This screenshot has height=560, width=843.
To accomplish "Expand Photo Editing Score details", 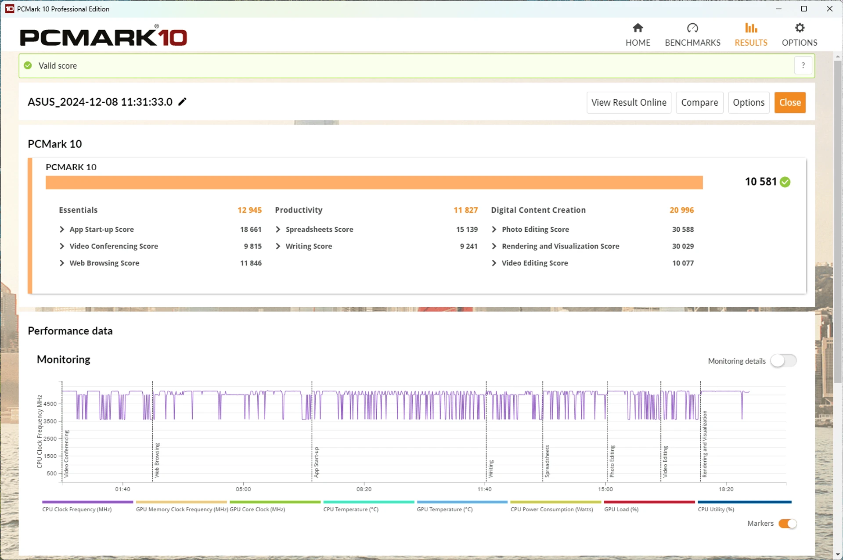I will click(494, 230).
